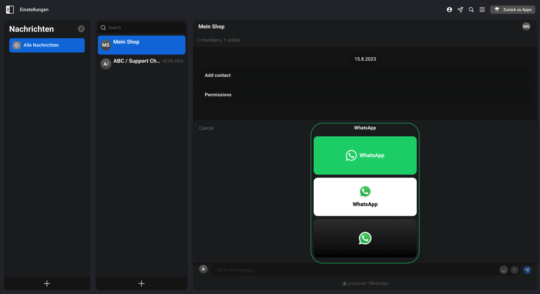Open the hamburger menu icon in the top bar
540x294 pixels.
click(482, 10)
